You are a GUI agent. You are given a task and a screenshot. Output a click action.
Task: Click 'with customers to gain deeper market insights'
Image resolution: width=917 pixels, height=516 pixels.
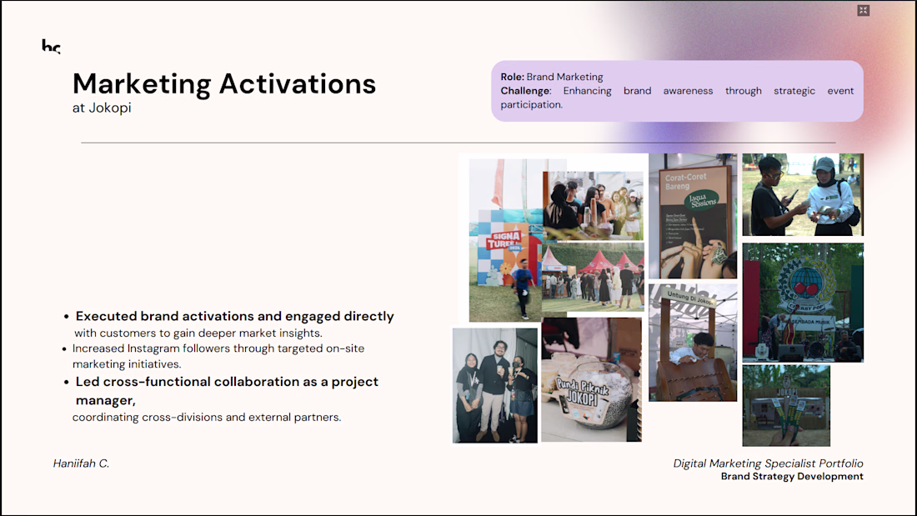pyautogui.click(x=198, y=333)
